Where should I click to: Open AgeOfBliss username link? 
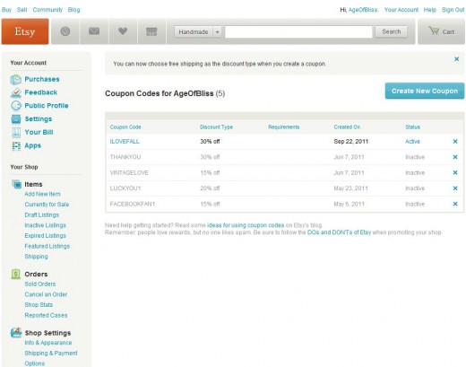(363, 10)
